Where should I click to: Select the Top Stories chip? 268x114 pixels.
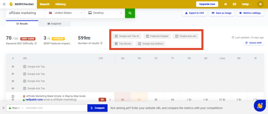tap(123, 44)
